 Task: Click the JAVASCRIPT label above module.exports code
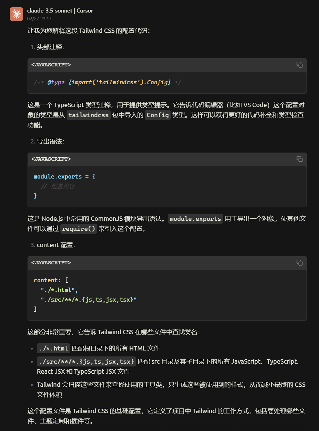point(51,159)
